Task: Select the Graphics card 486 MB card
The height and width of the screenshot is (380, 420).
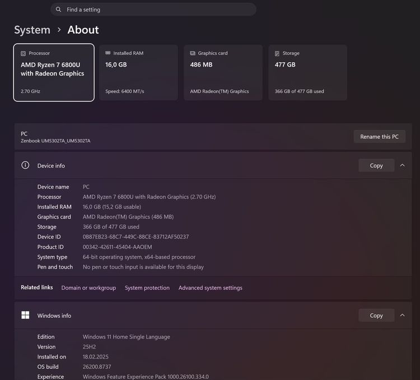Action: tap(223, 72)
